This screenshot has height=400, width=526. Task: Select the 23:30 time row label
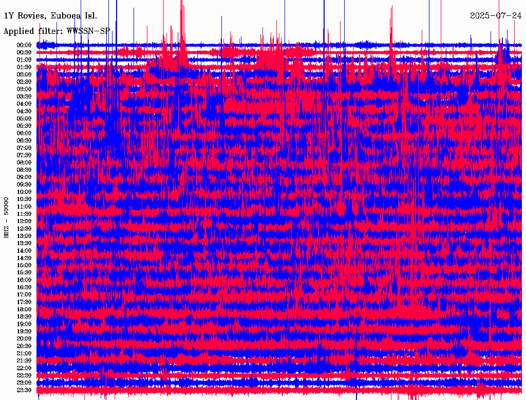click(24, 390)
